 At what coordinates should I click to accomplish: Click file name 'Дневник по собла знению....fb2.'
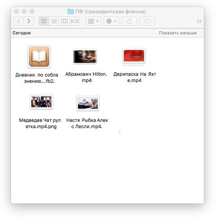pos(37,78)
